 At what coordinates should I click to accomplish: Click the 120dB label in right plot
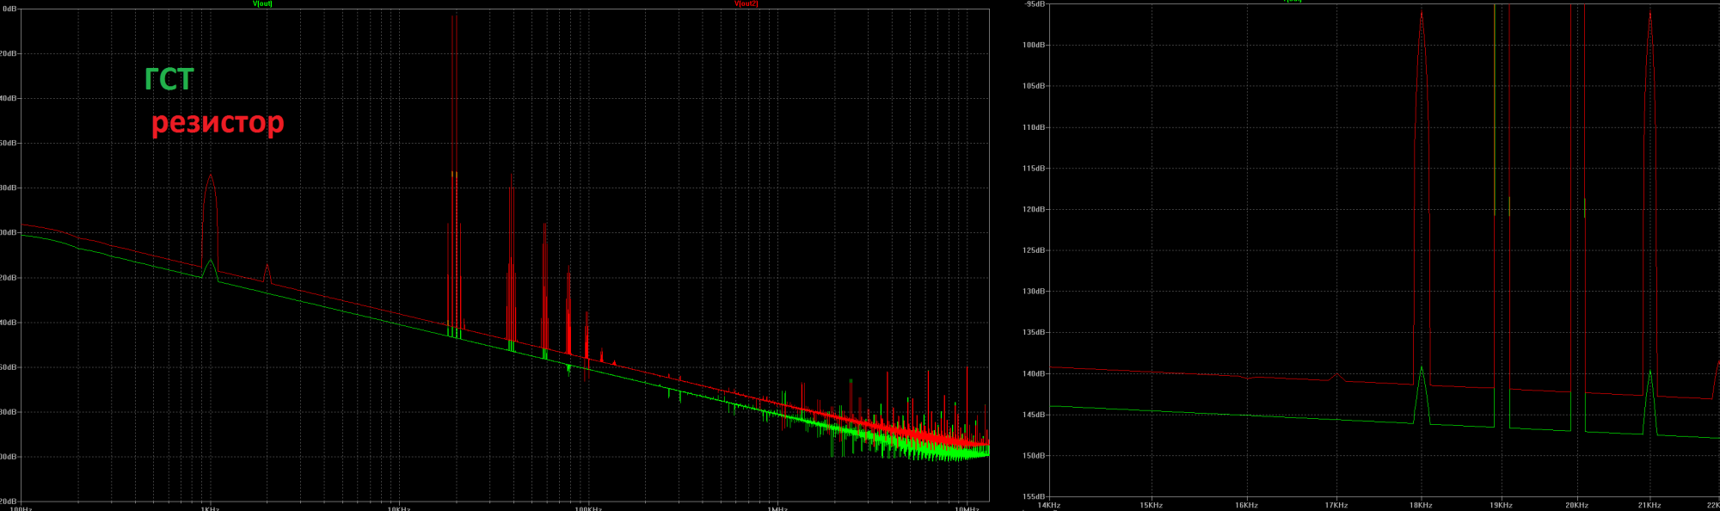1035,209
